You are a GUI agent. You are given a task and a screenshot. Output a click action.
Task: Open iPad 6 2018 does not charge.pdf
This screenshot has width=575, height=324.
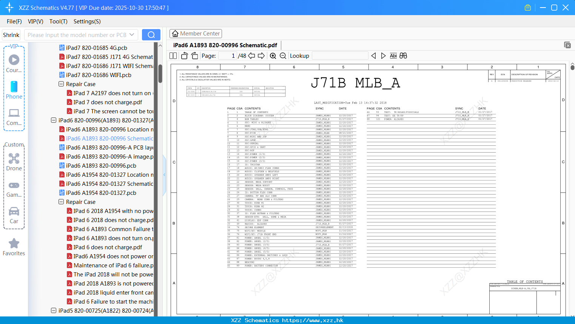(x=110, y=220)
